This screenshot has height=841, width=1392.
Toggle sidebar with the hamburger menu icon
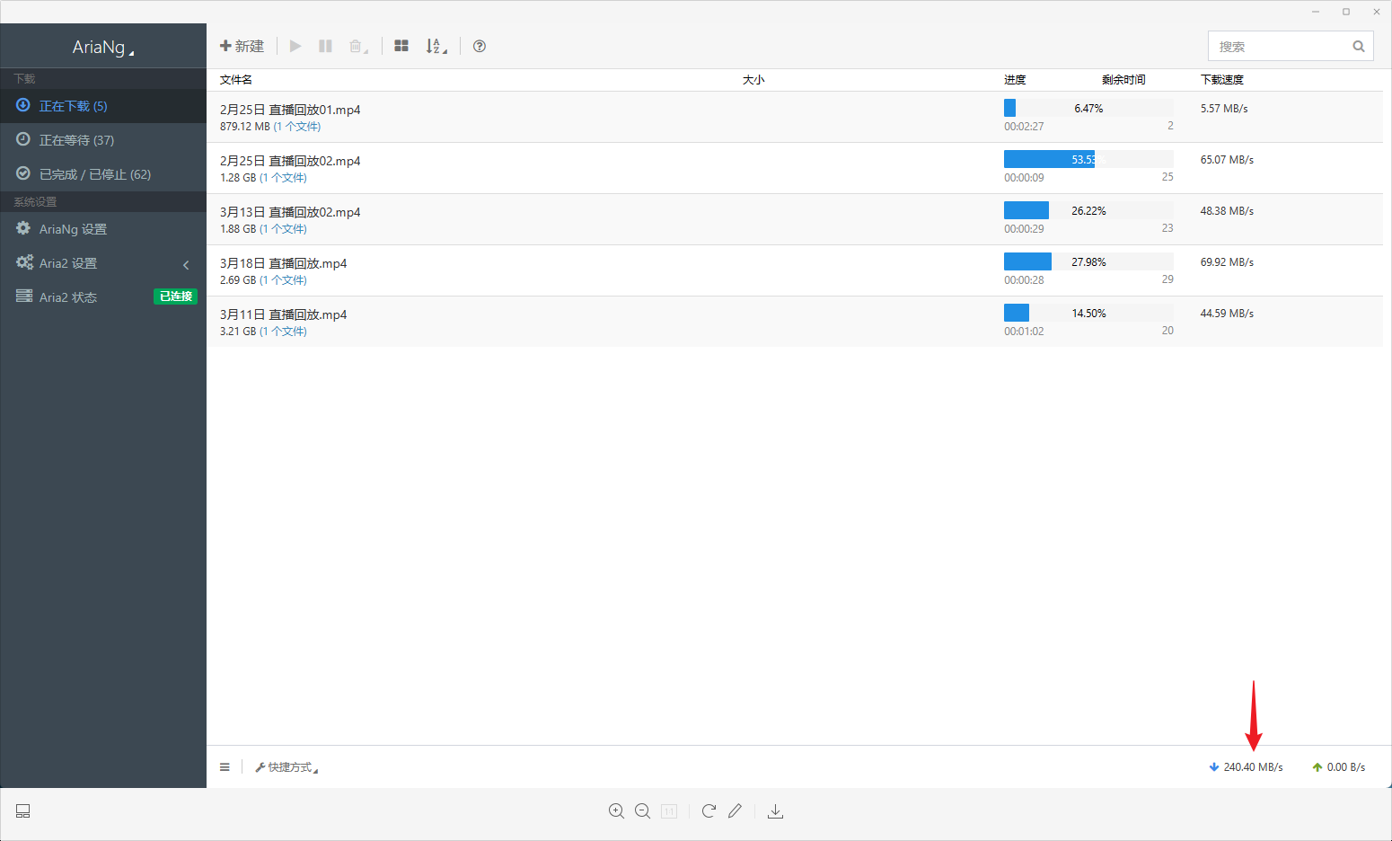(x=225, y=767)
